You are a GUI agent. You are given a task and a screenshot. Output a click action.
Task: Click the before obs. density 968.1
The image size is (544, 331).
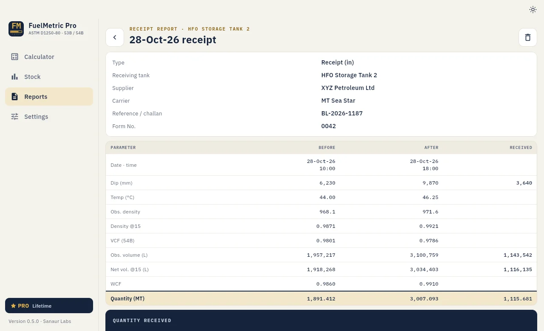tap(327, 212)
